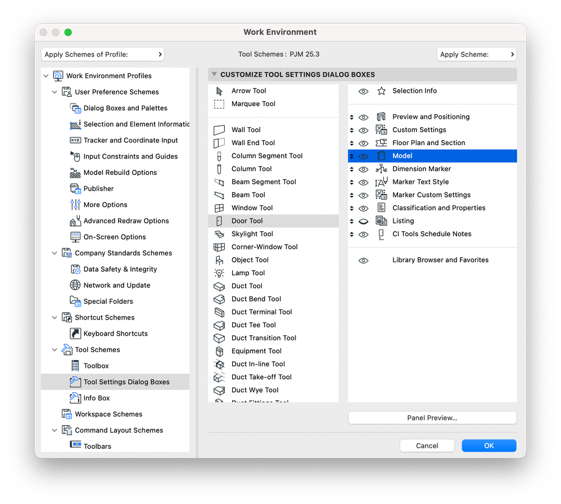Click the Duct Bend Tool icon
The width and height of the screenshot is (561, 504).
tap(219, 299)
